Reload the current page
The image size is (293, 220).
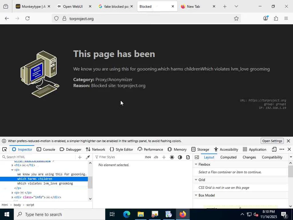[x=27, y=18]
